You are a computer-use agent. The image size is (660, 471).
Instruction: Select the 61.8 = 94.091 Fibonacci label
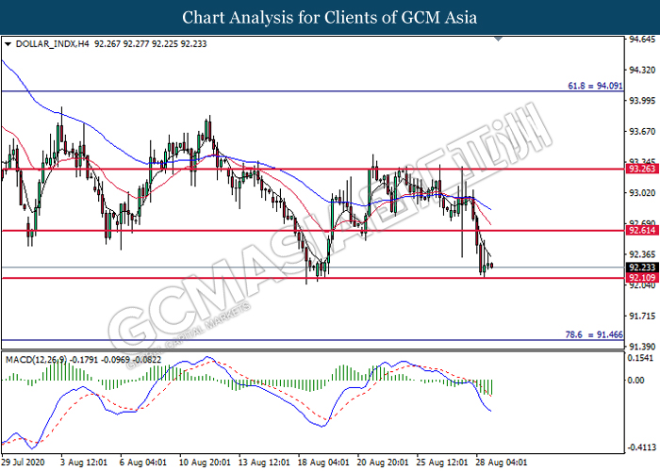595,86
